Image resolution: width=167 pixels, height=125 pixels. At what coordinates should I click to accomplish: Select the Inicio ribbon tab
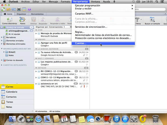tap(8, 14)
